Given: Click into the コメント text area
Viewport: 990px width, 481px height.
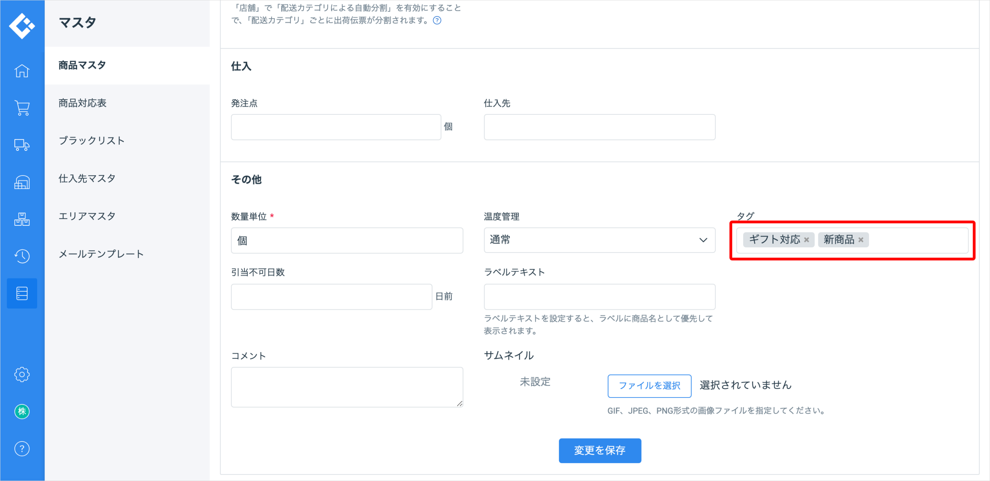Looking at the screenshot, I should (347, 387).
